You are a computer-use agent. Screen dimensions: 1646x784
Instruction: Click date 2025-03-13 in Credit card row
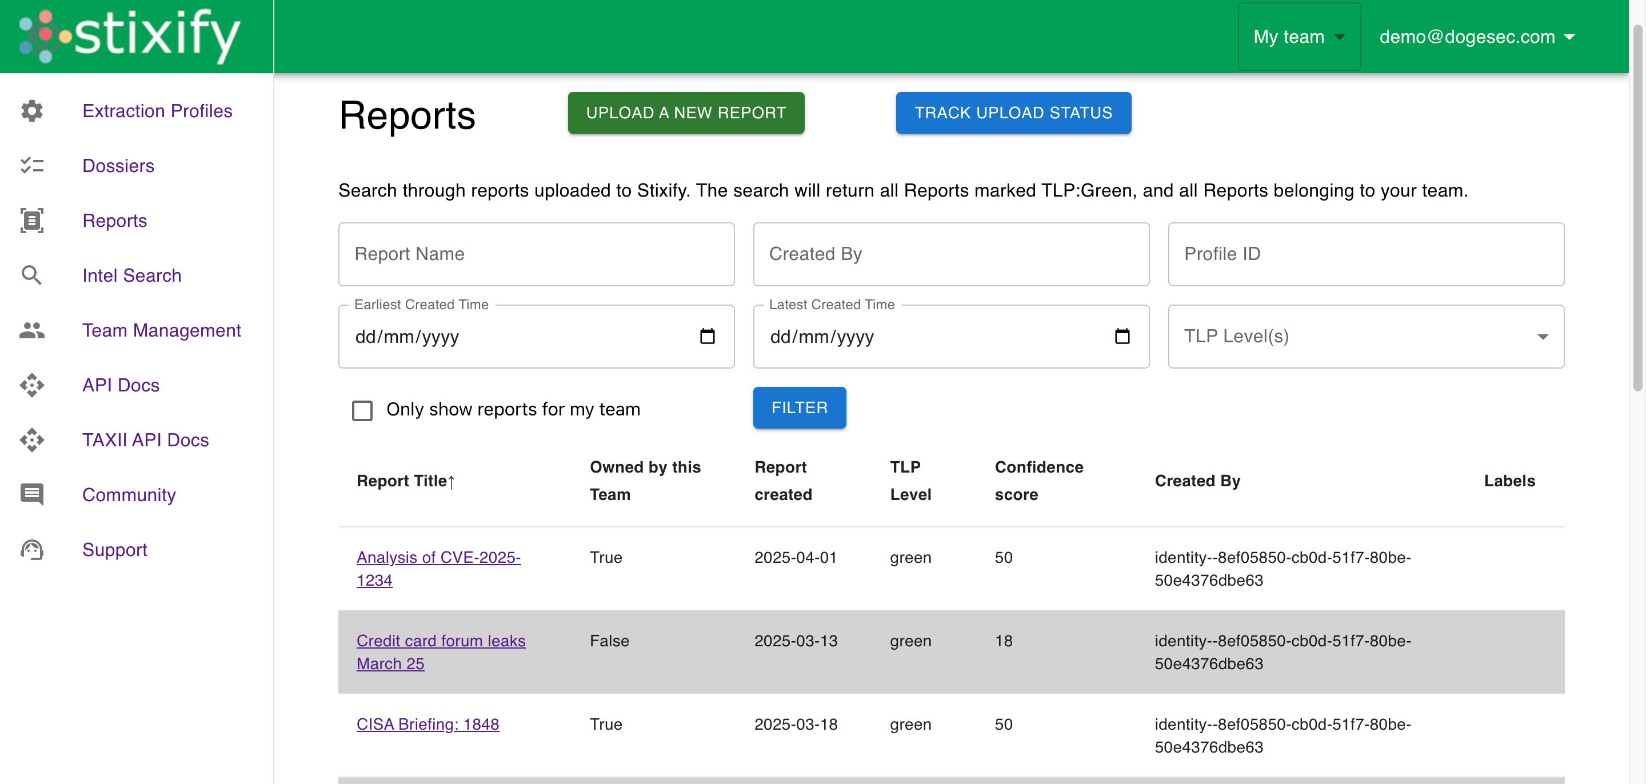point(796,641)
